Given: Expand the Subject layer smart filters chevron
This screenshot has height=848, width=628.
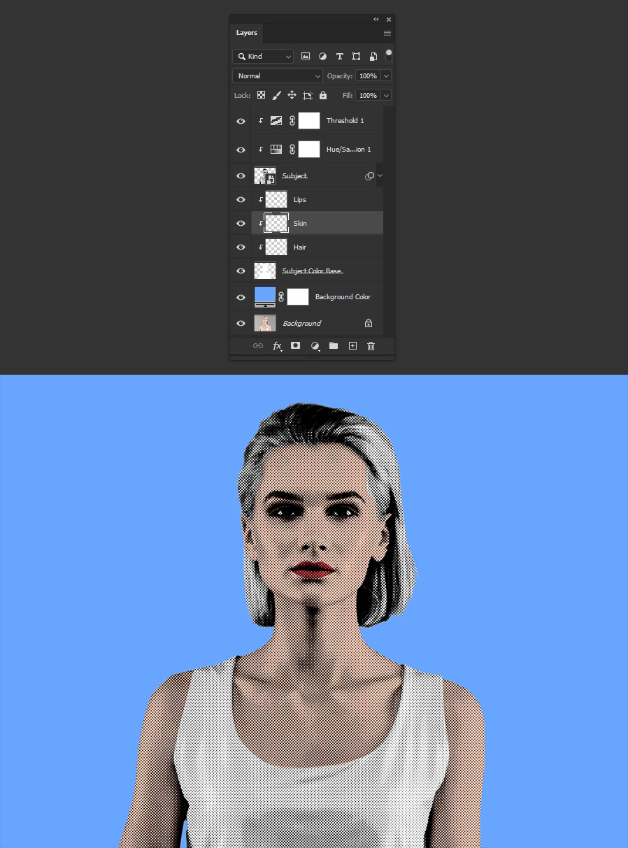Looking at the screenshot, I should [x=380, y=175].
